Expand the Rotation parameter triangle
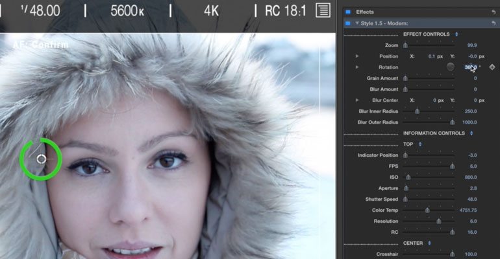Viewport: 500px width, 259px height. click(357, 67)
